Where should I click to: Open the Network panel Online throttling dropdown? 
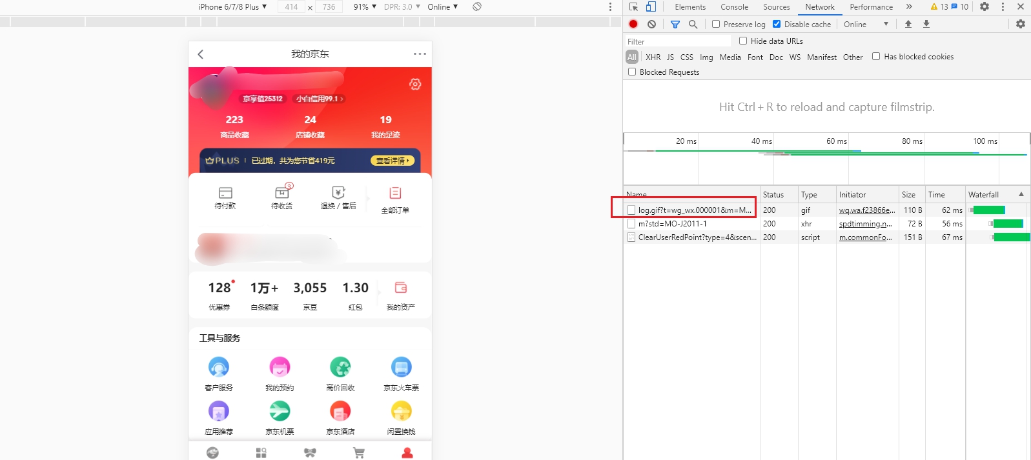coord(866,24)
